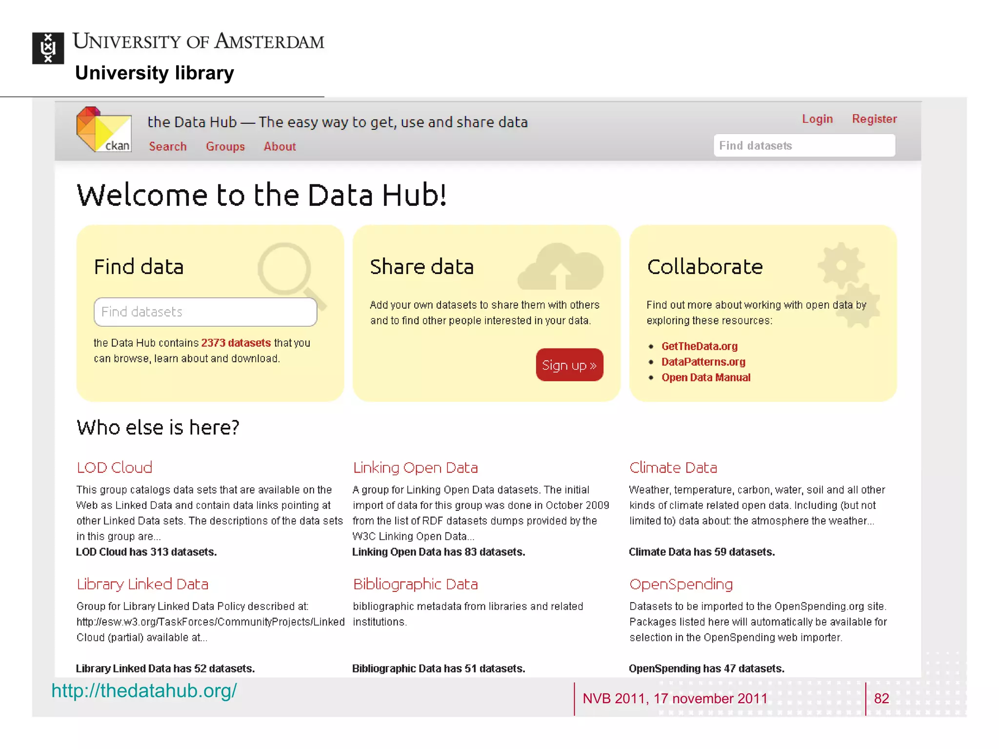The image size is (999, 749).
Task: Click the 2373 datasets link
Action: point(236,343)
